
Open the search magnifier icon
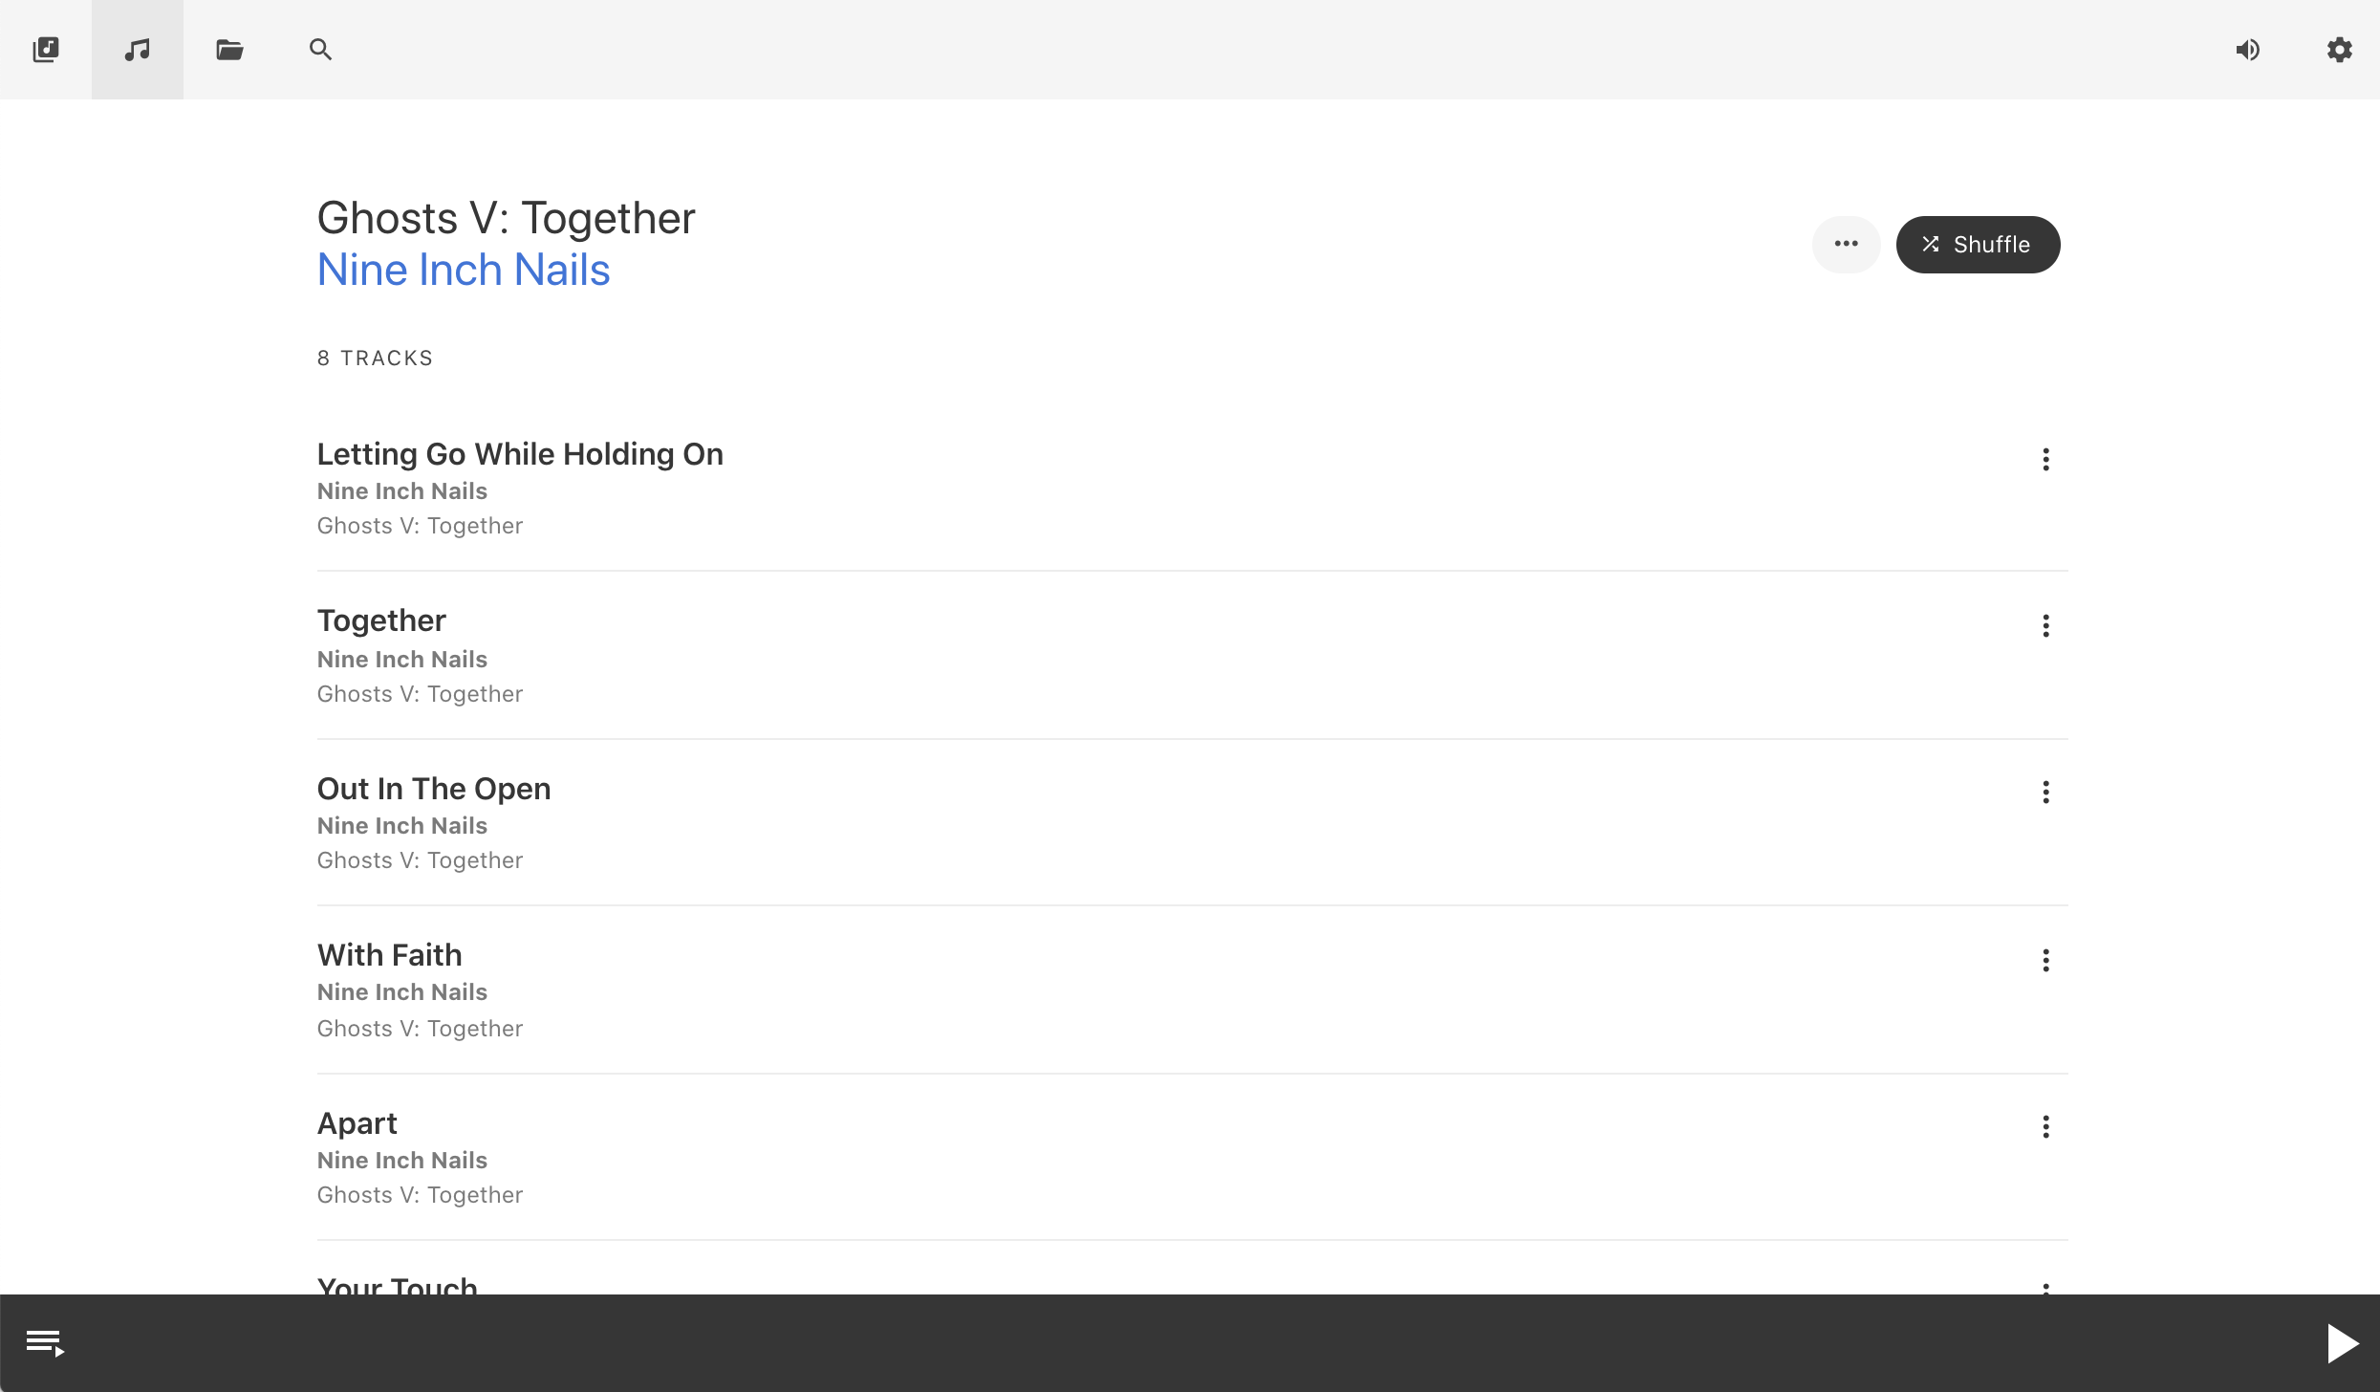[321, 50]
